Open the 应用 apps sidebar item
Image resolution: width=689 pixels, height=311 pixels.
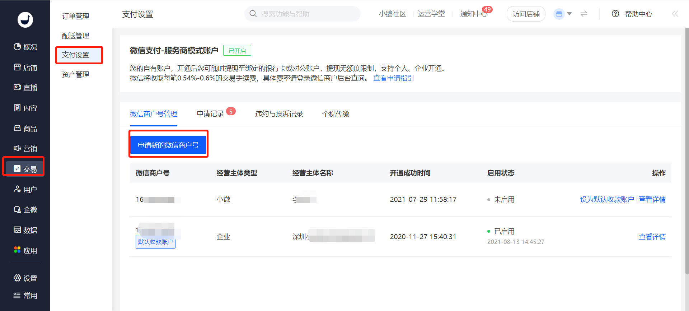pyautogui.click(x=25, y=251)
